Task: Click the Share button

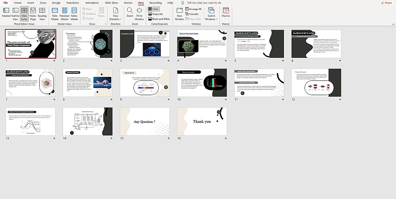Action: coord(386,3)
